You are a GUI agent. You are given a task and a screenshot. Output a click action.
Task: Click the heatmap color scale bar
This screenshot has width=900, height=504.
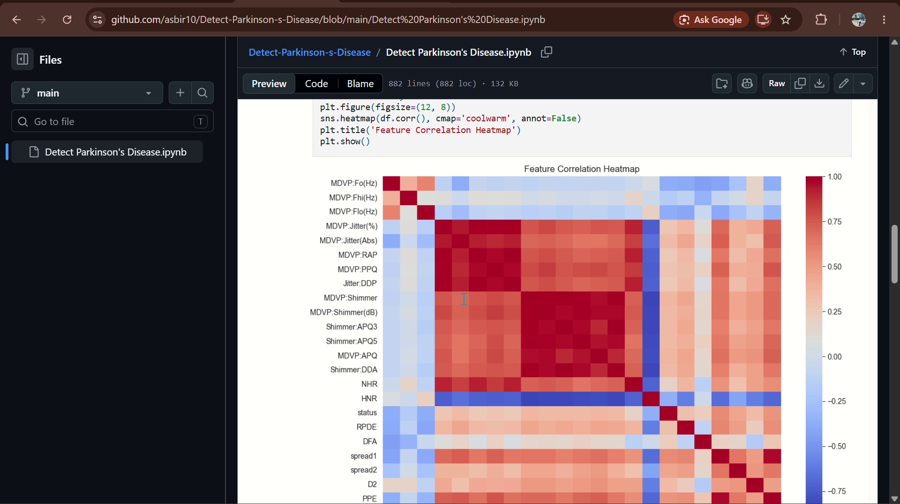point(814,340)
